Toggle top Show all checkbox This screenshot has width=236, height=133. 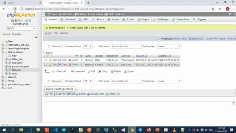click(x=49, y=46)
